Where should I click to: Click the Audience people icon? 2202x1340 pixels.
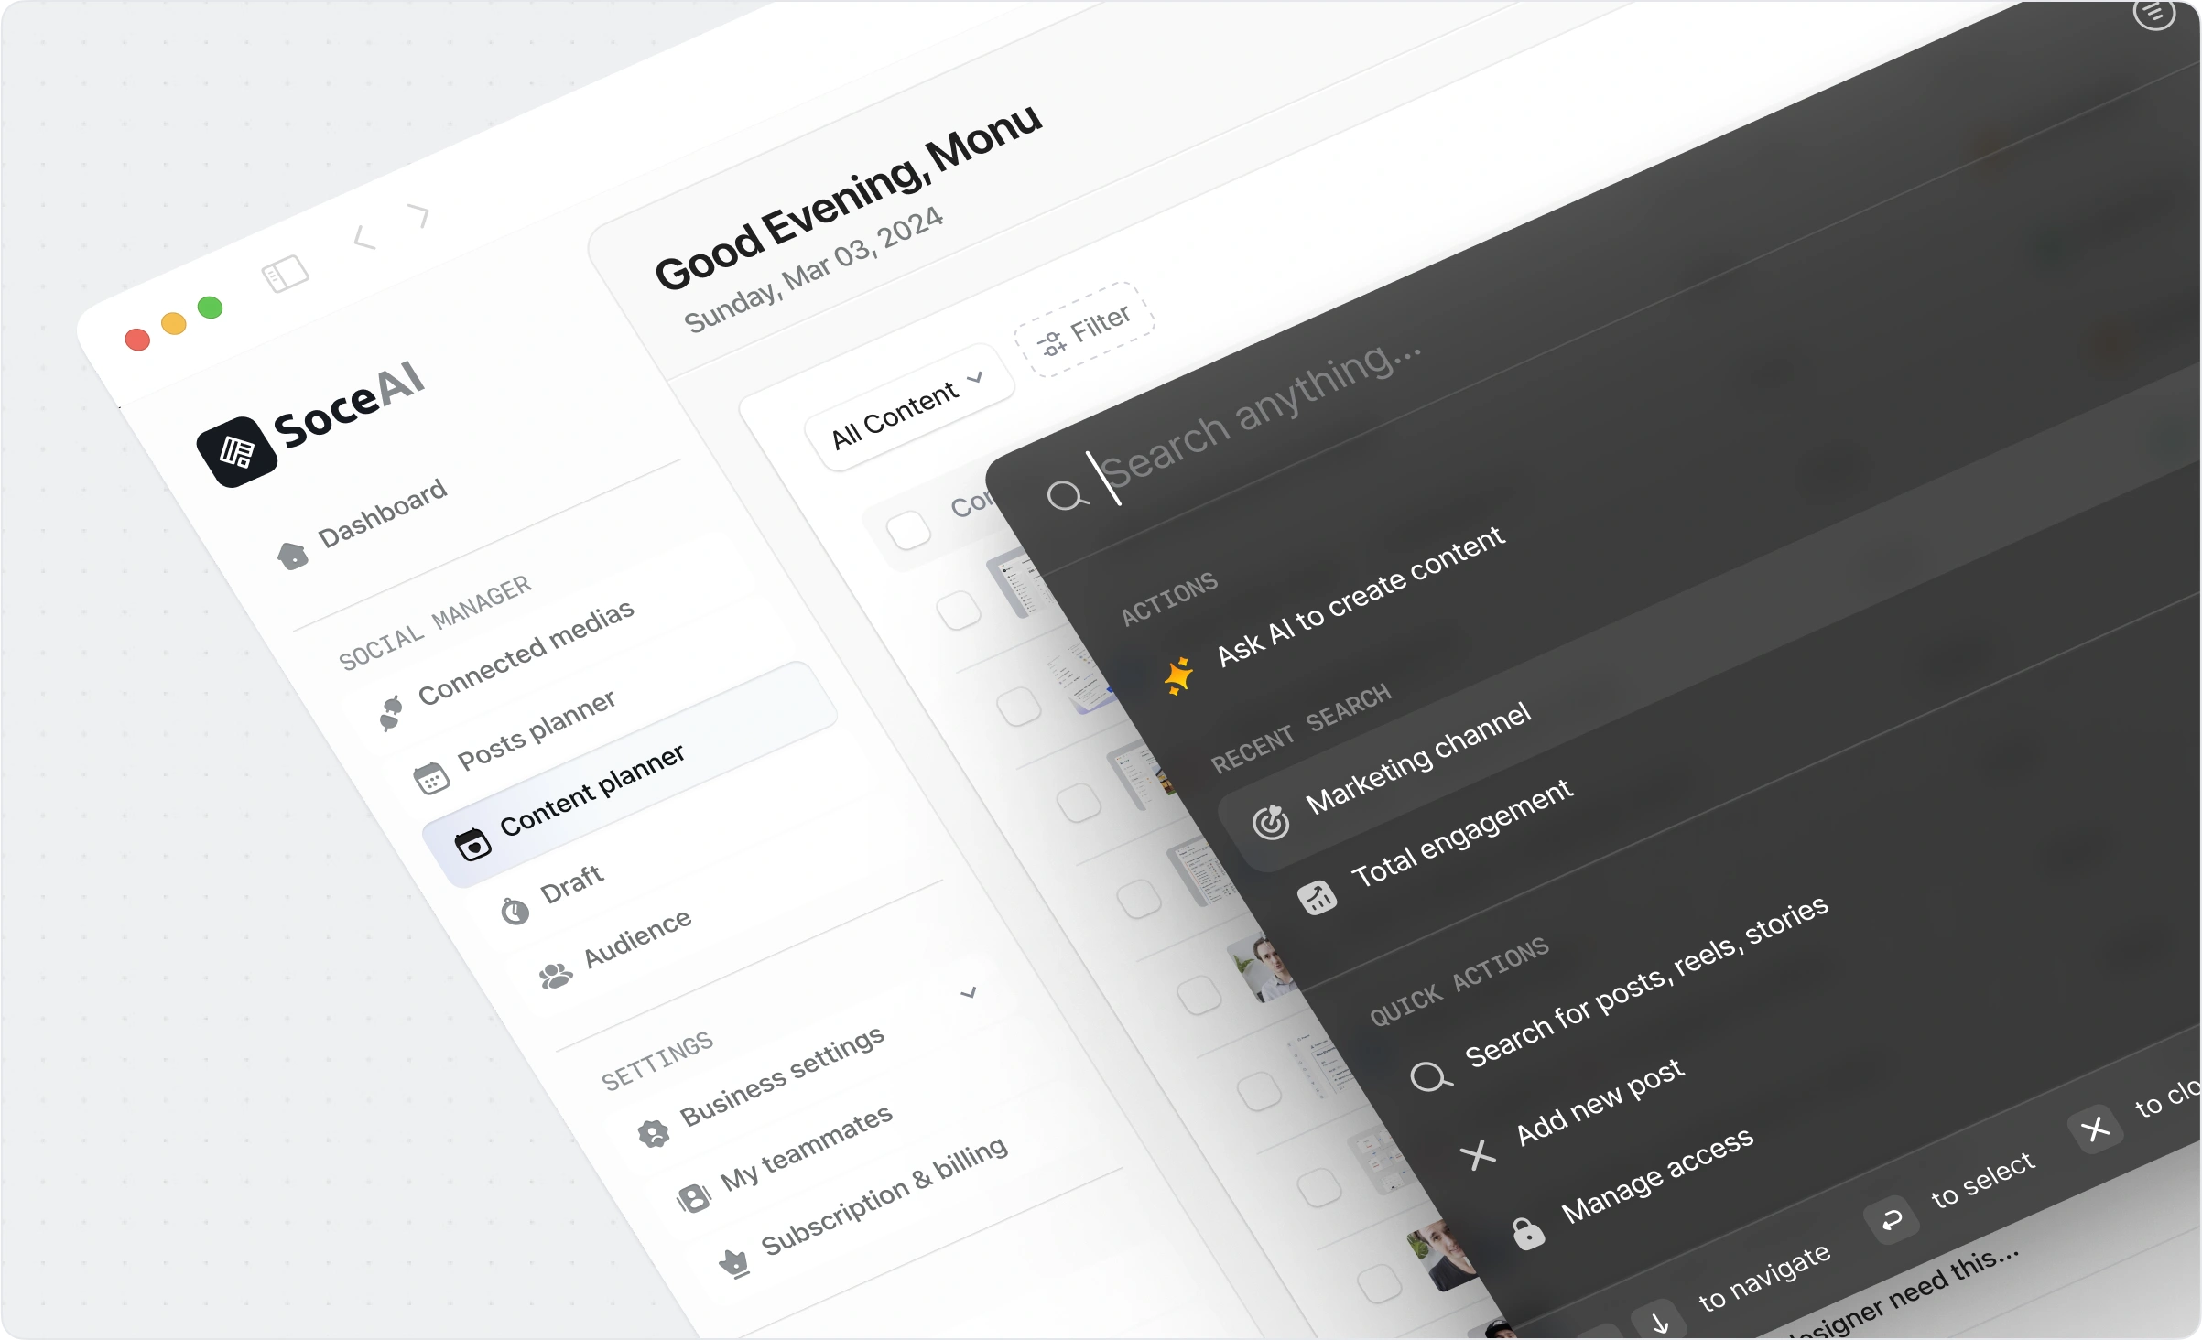(556, 976)
